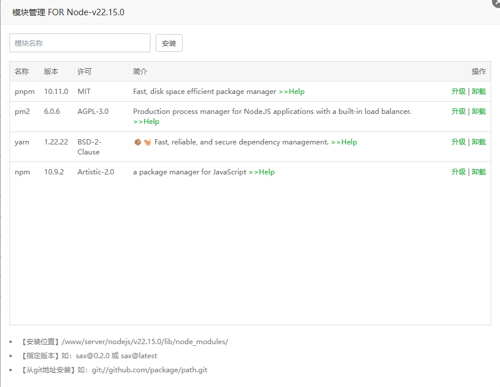The width and height of the screenshot is (500, 387).
Task: Close the module management dialog
Action: click(x=496, y=2)
